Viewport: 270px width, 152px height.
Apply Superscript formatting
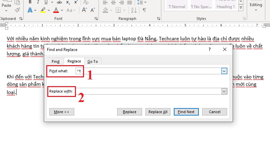76,2
